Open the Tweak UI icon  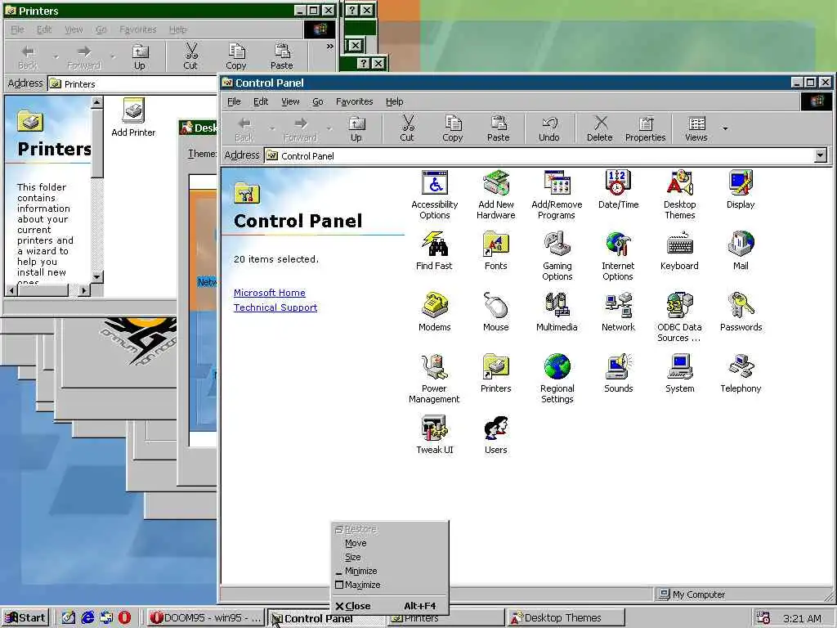435,435
